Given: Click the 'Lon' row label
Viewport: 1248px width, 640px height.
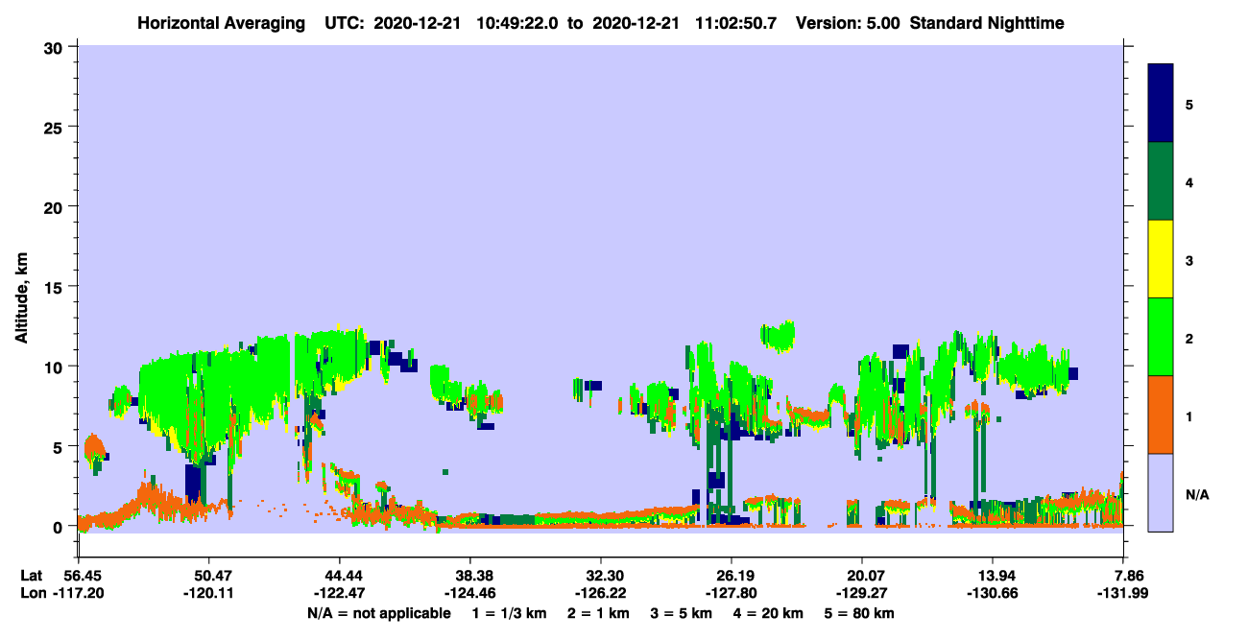Looking at the screenshot, I should point(32,593).
